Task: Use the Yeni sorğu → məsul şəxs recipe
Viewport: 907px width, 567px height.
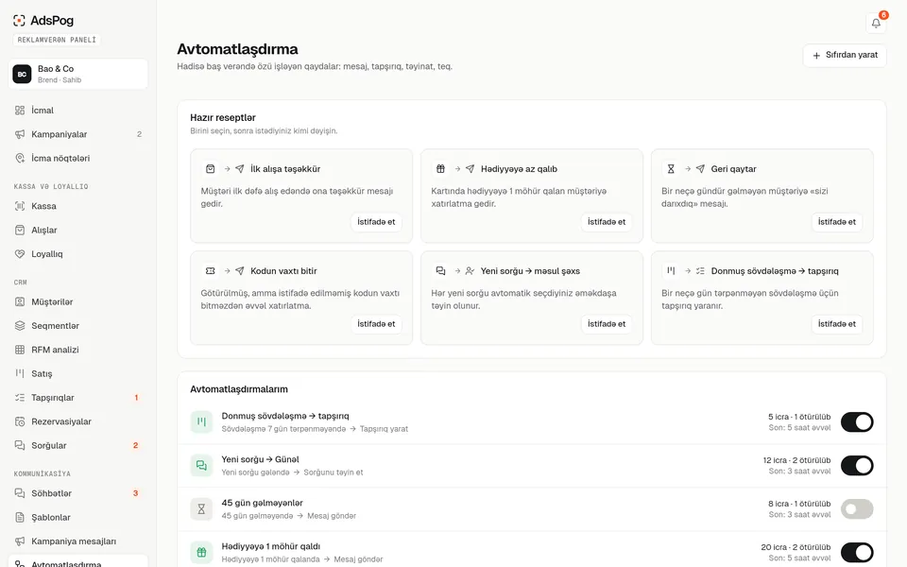Action: pyautogui.click(x=607, y=324)
